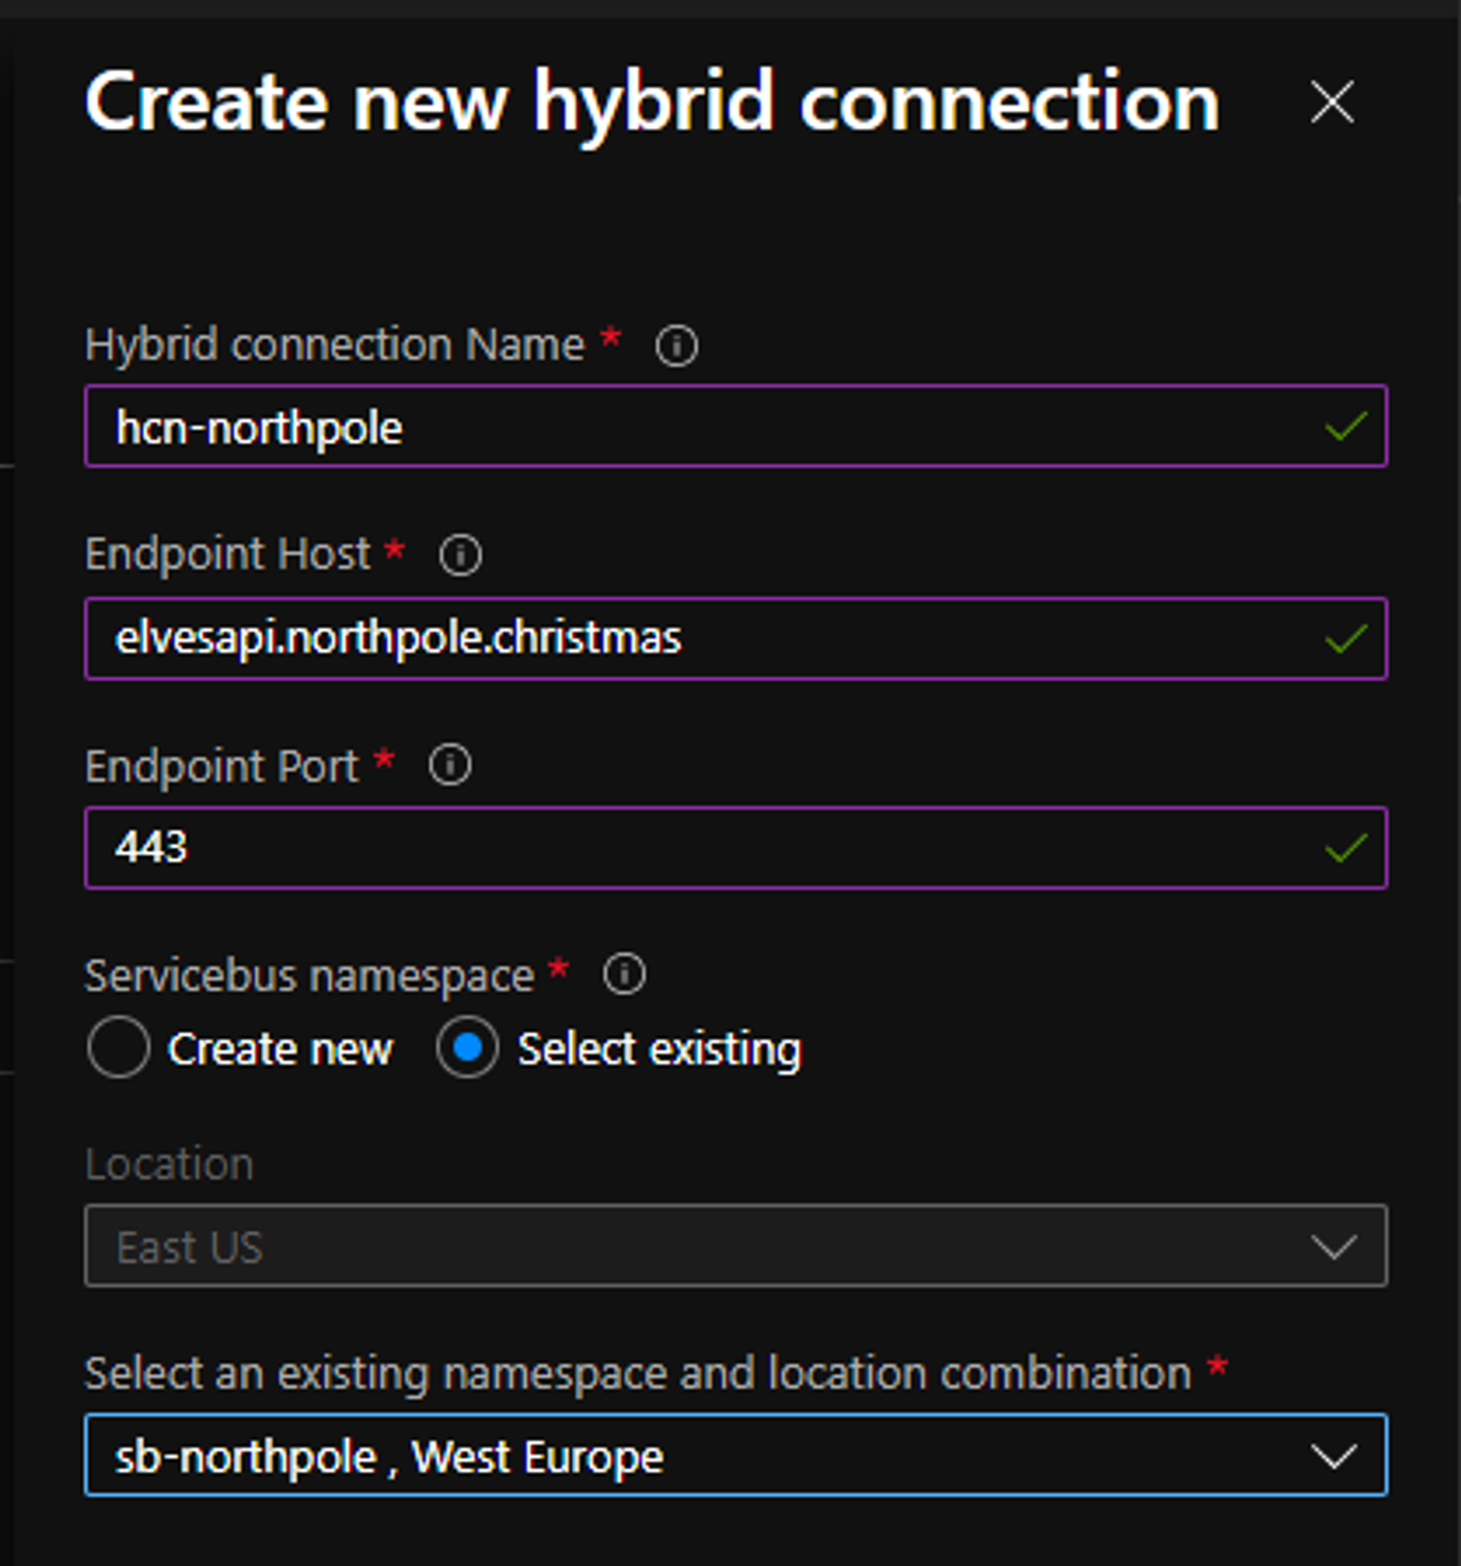Select the Create new radio button
The height and width of the screenshot is (1566, 1461).
[x=119, y=1048]
